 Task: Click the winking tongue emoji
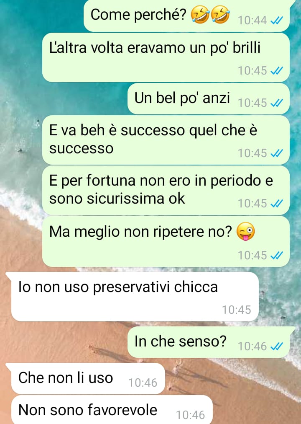[245, 231]
